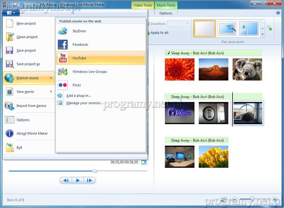
Task: Click the fullscreen preview icon
Action: pyautogui.click(x=144, y=162)
